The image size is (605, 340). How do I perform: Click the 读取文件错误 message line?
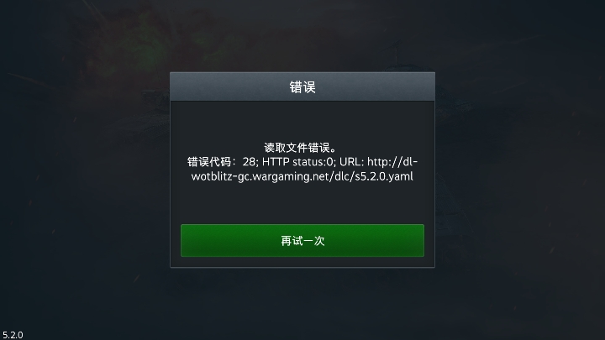coord(300,148)
